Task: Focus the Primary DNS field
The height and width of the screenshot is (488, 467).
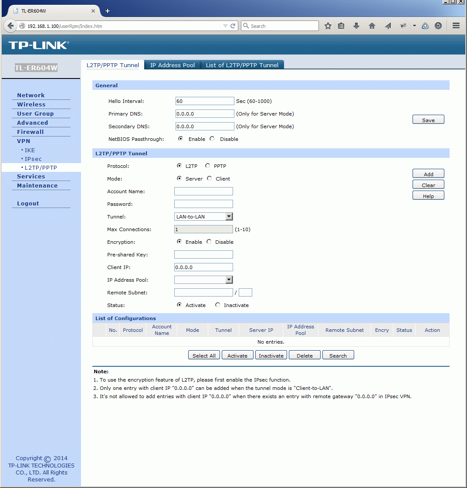Action: [205, 113]
